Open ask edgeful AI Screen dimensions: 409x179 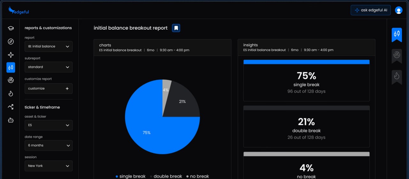click(x=371, y=10)
